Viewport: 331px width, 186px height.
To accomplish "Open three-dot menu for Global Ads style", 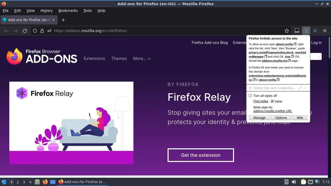I will click(305, 88).
